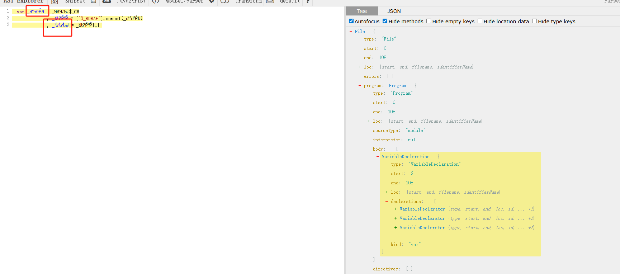This screenshot has height=274, width=620.
Task: Expand the loc entry under File
Action: pyautogui.click(x=360, y=67)
